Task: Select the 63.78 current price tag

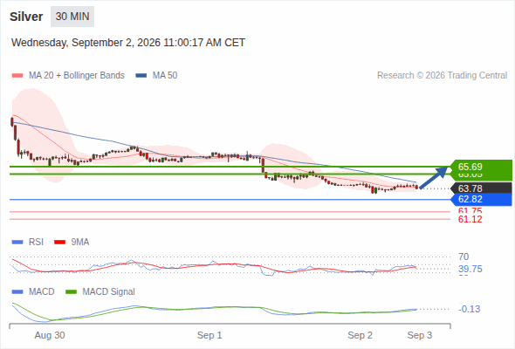Action: tap(480, 188)
